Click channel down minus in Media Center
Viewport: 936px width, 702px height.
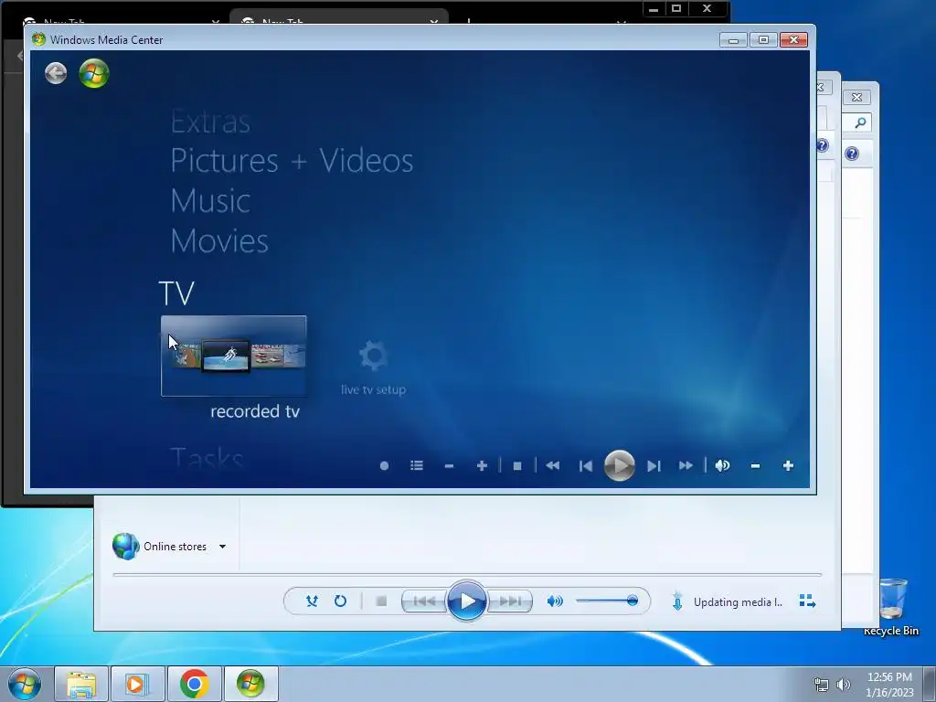click(450, 465)
